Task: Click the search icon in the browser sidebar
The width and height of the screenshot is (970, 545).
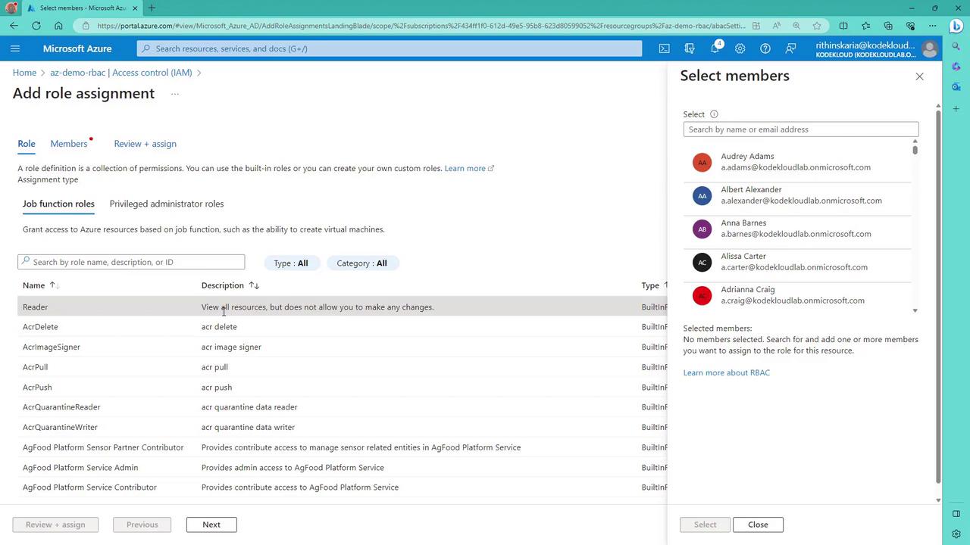Action: [956, 47]
